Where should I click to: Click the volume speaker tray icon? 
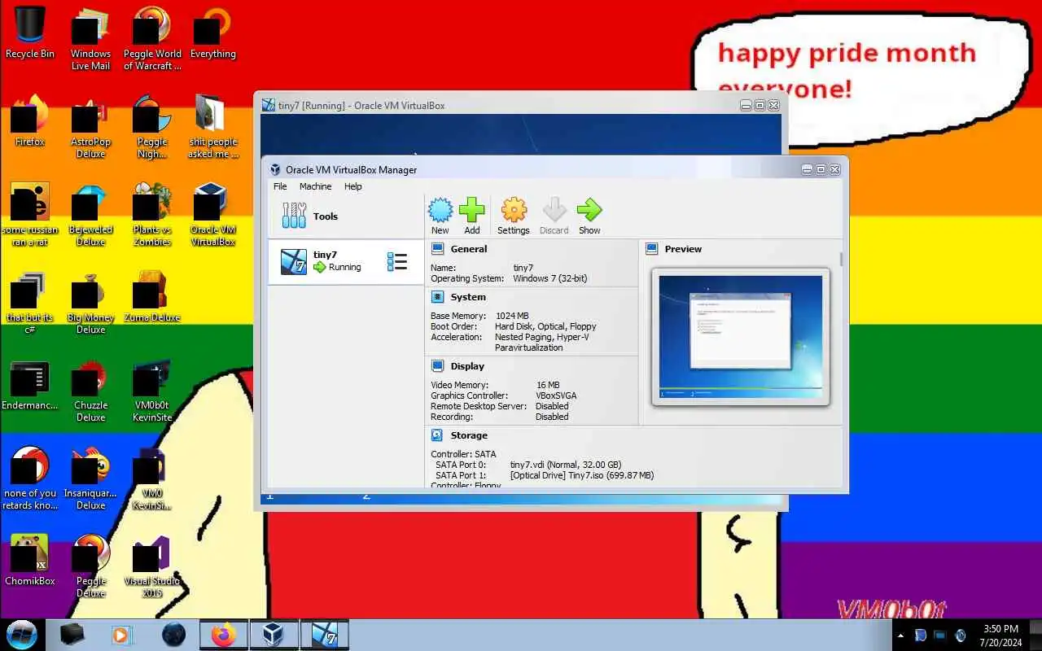961,636
